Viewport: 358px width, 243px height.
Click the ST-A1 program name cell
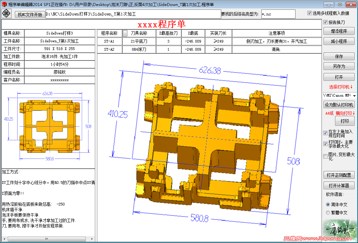(109, 41)
